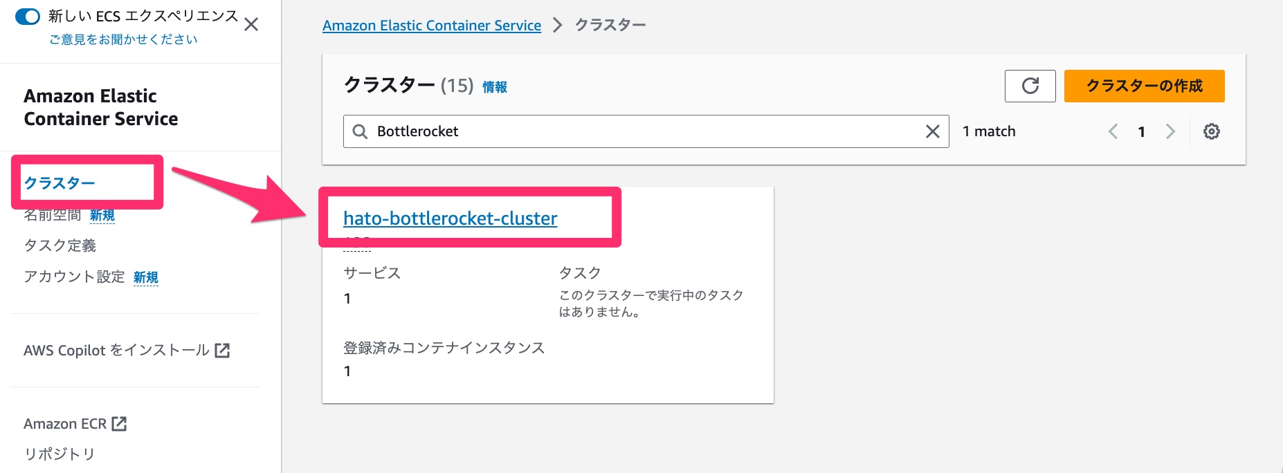Screen dimensions: 1283x473
Task: Open 名前空間 in the sidebar
Action: coord(53,215)
